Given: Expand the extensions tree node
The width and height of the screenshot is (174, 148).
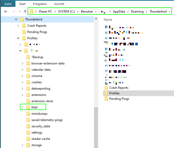Looking at the screenshot, I should tap(23, 95).
